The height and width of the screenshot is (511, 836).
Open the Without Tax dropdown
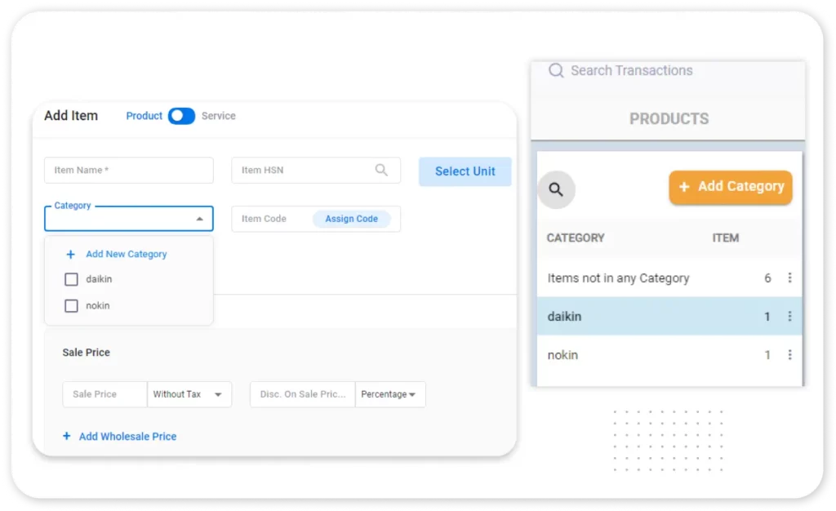(x=189, y=394)
